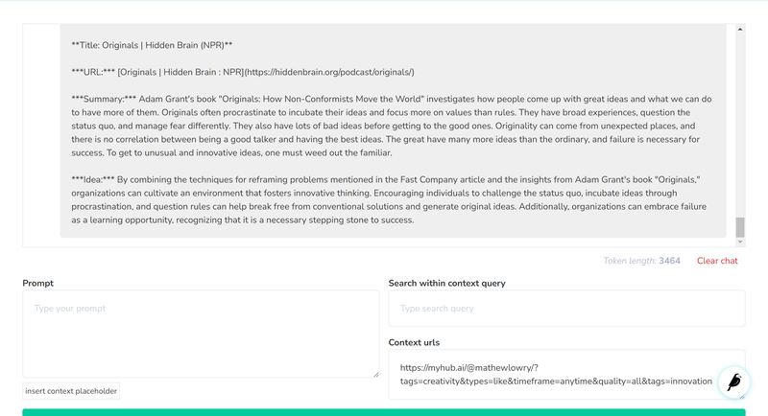Click the hiddenbrain.org originals URL text
Viewport: 768px width, 416px height.
pos(329,72)
